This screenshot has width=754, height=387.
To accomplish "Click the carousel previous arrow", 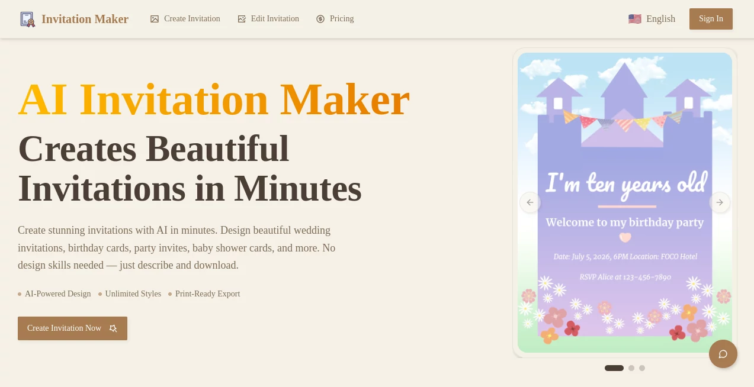I will pyautogui.click(x=530, y=202).
